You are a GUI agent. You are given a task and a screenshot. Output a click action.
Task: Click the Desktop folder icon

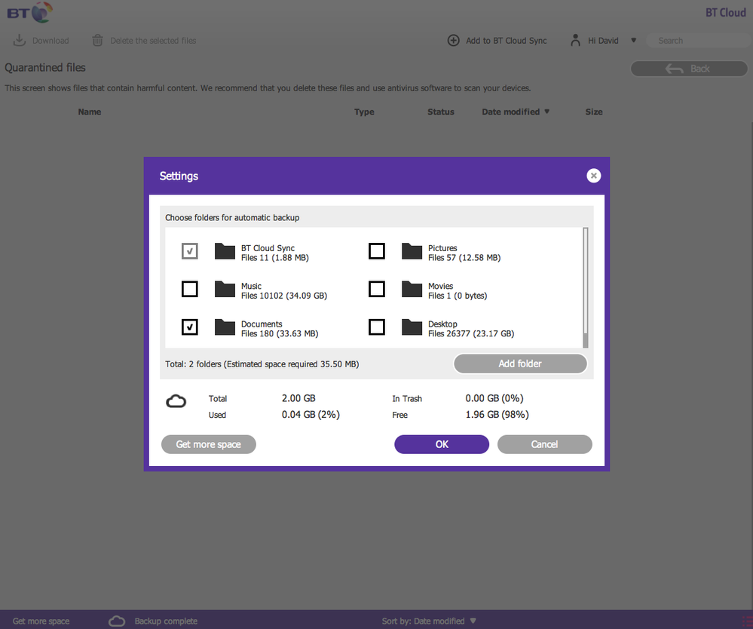tap(412, 327)
